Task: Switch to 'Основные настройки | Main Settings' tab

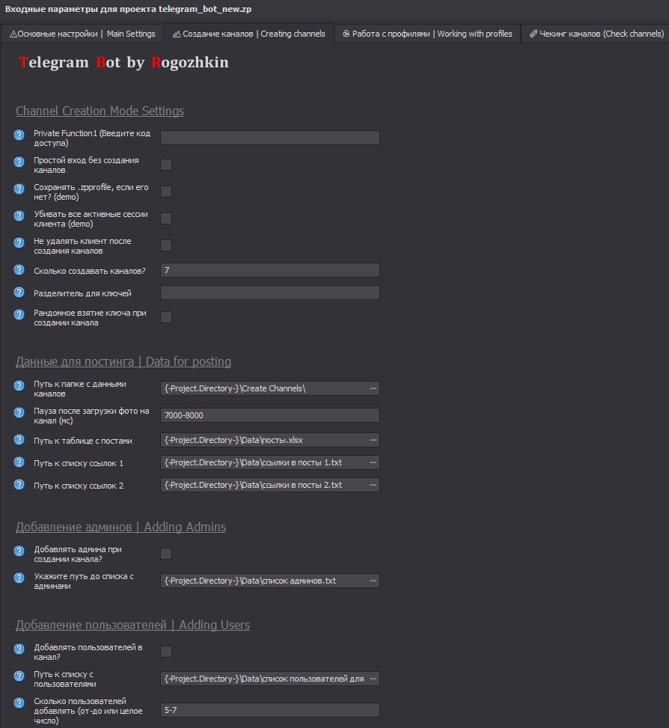Action: [82, 34]
